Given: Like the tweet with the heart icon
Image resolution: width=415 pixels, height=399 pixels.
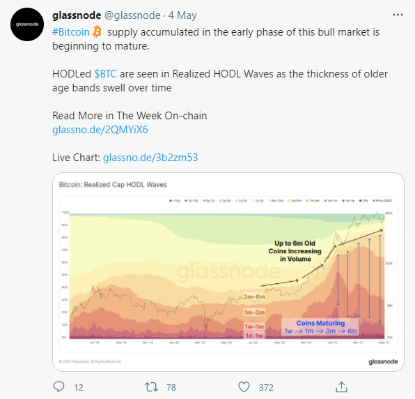Looking at the screenshot, I should (244, 387).
